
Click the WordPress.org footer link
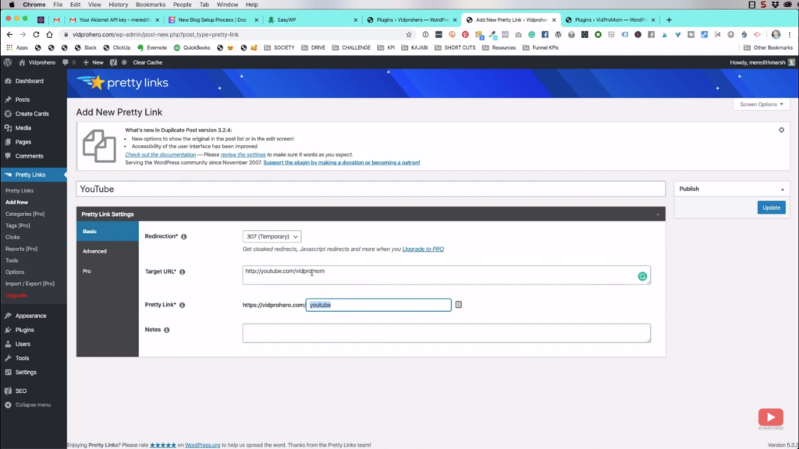202,445
